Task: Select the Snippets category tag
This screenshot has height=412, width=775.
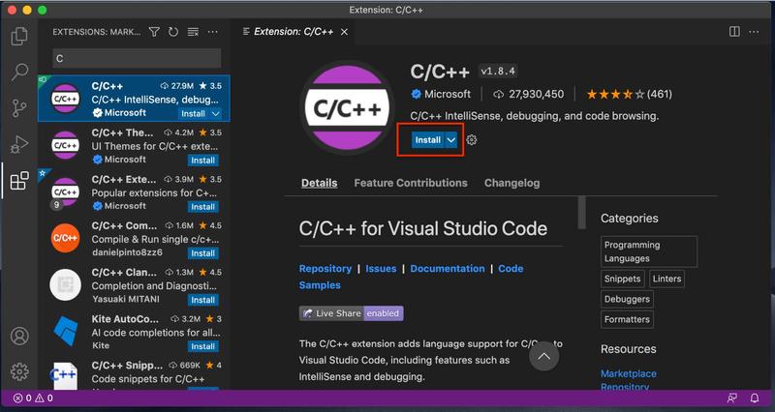Action: (622, 279)
